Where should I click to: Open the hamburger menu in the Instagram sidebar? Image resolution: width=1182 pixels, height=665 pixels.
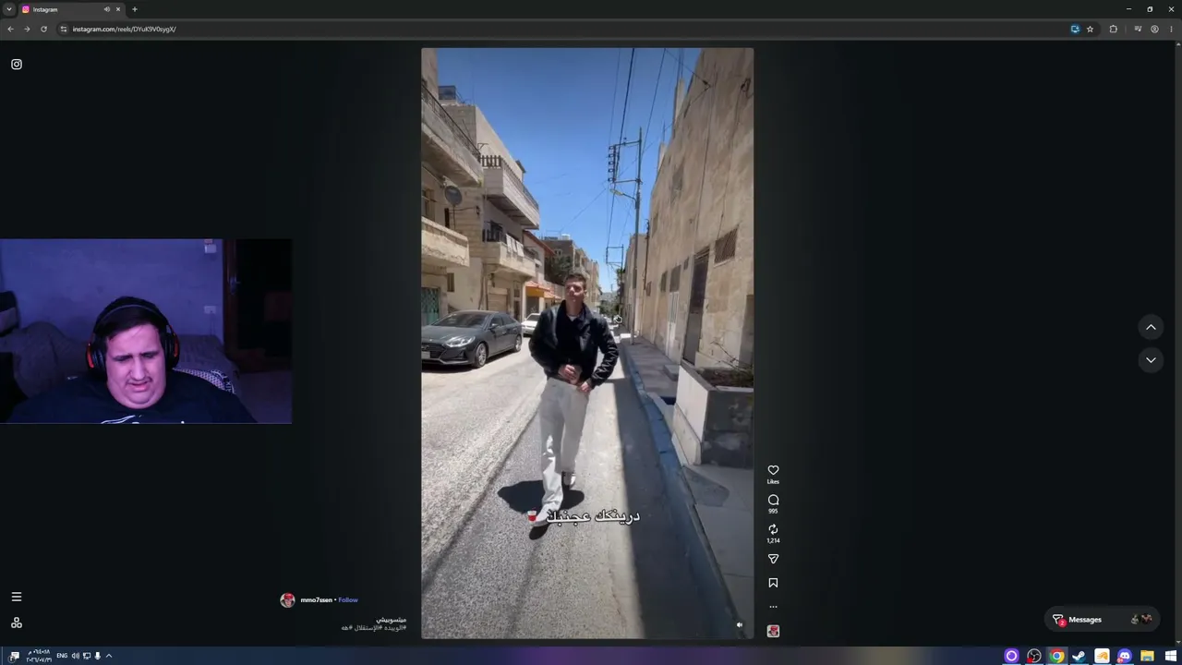[17, 597]
